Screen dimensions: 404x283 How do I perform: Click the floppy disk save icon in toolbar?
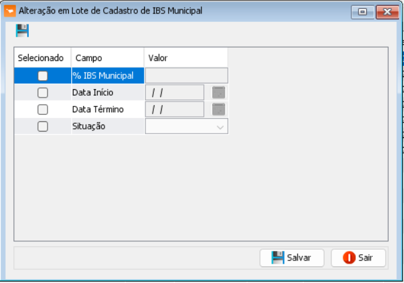point(22,31)
